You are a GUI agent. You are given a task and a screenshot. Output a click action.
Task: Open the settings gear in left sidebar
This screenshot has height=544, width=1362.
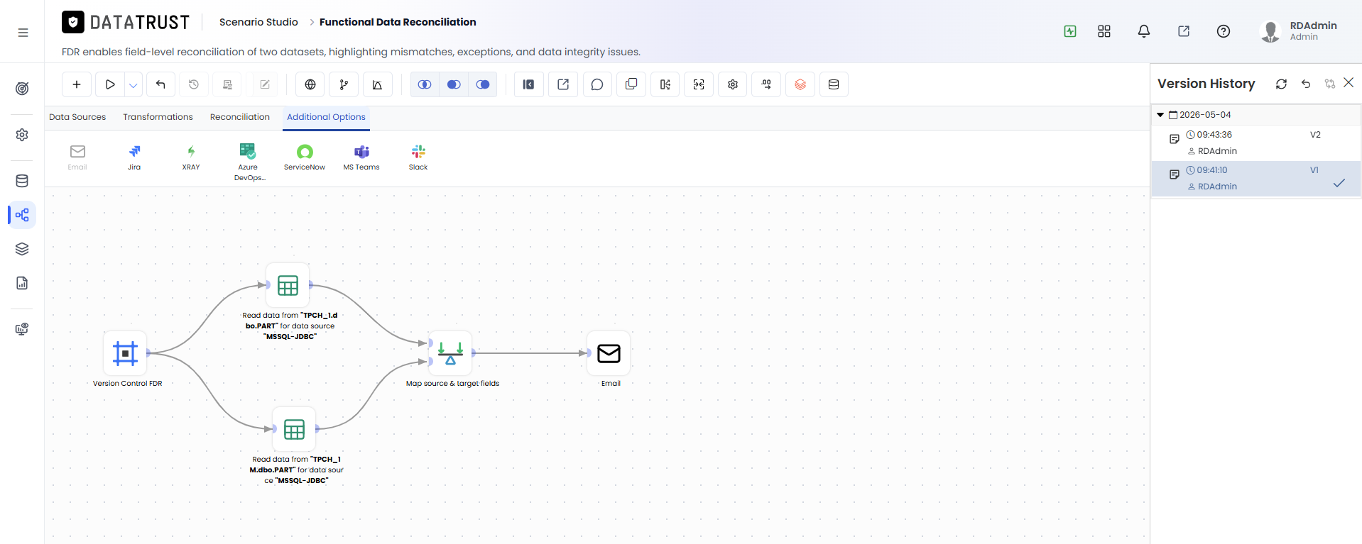pyautogui.click(x=22, y=135)
